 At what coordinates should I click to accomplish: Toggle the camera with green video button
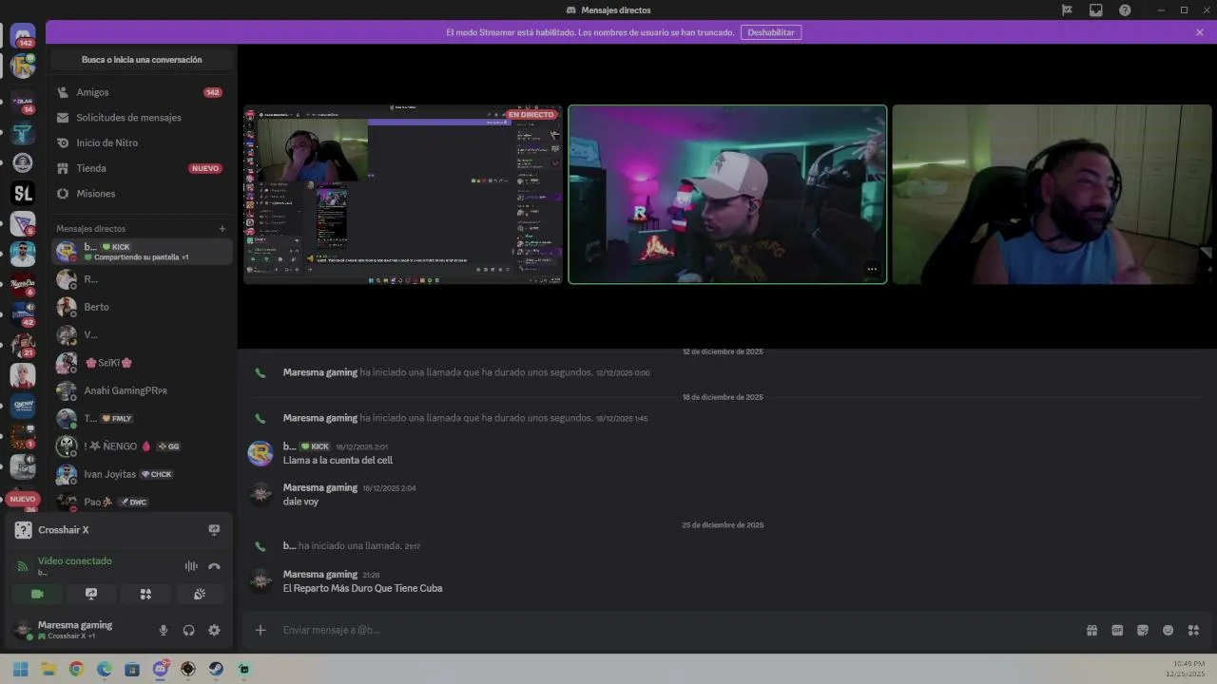pyautogui.click(x=37, y=594)
